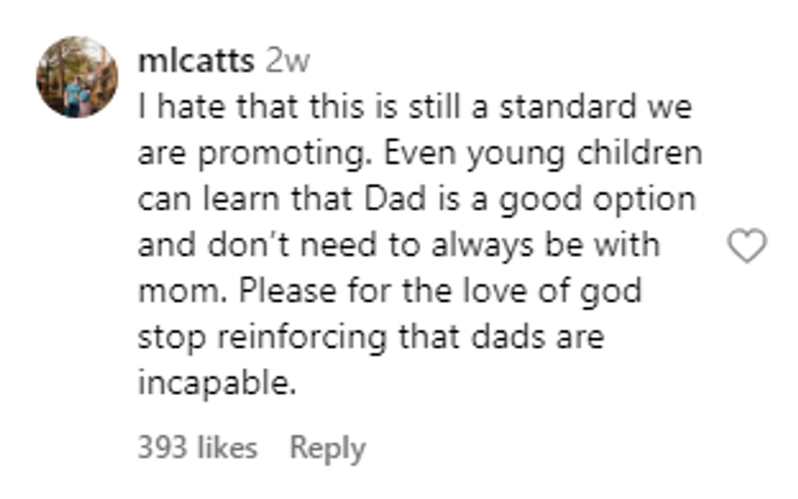Like the comment with the heart icon
The width and height of the screenshot is (798, 499).
click(x=746, y=246)
